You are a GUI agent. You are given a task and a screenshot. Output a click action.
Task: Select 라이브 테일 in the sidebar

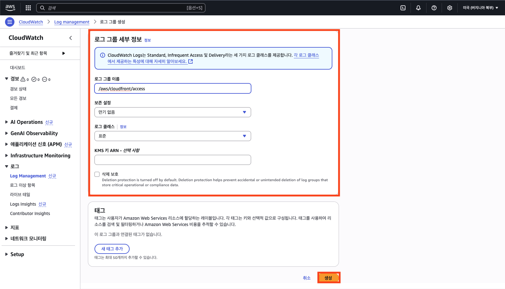click(20, 195)
